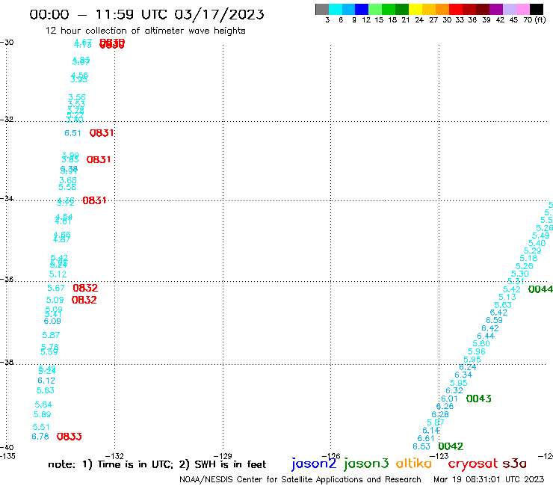553x486 pixels.
Task: Click the wave height value '6.28'
Action: tap(440, 414)
